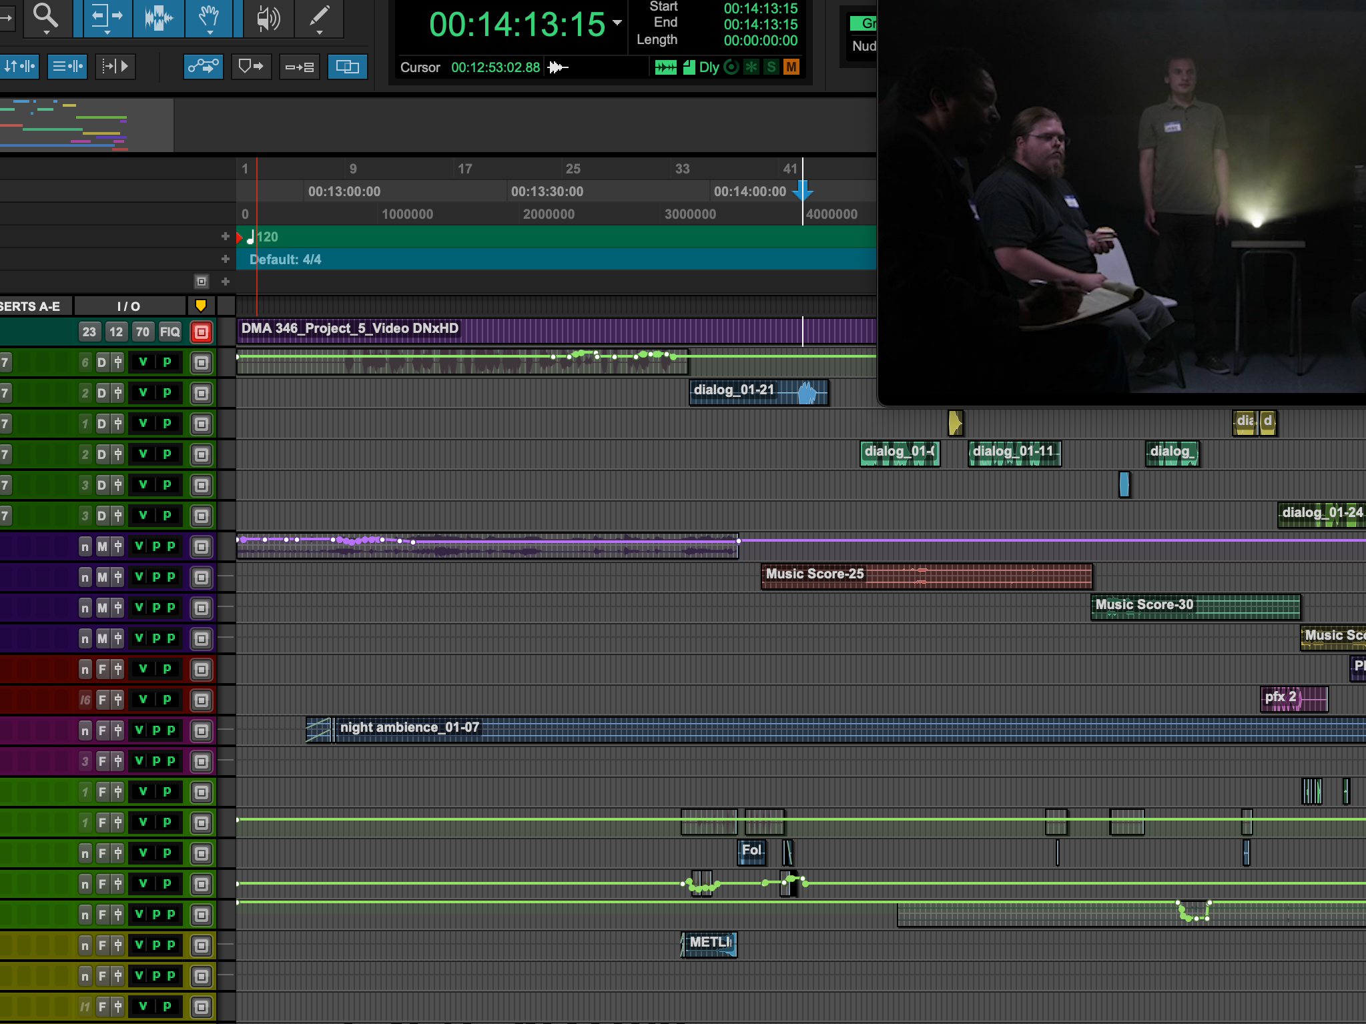Select the Grabber hand tool
The image size is (1366, 1024).
point(209,17)
